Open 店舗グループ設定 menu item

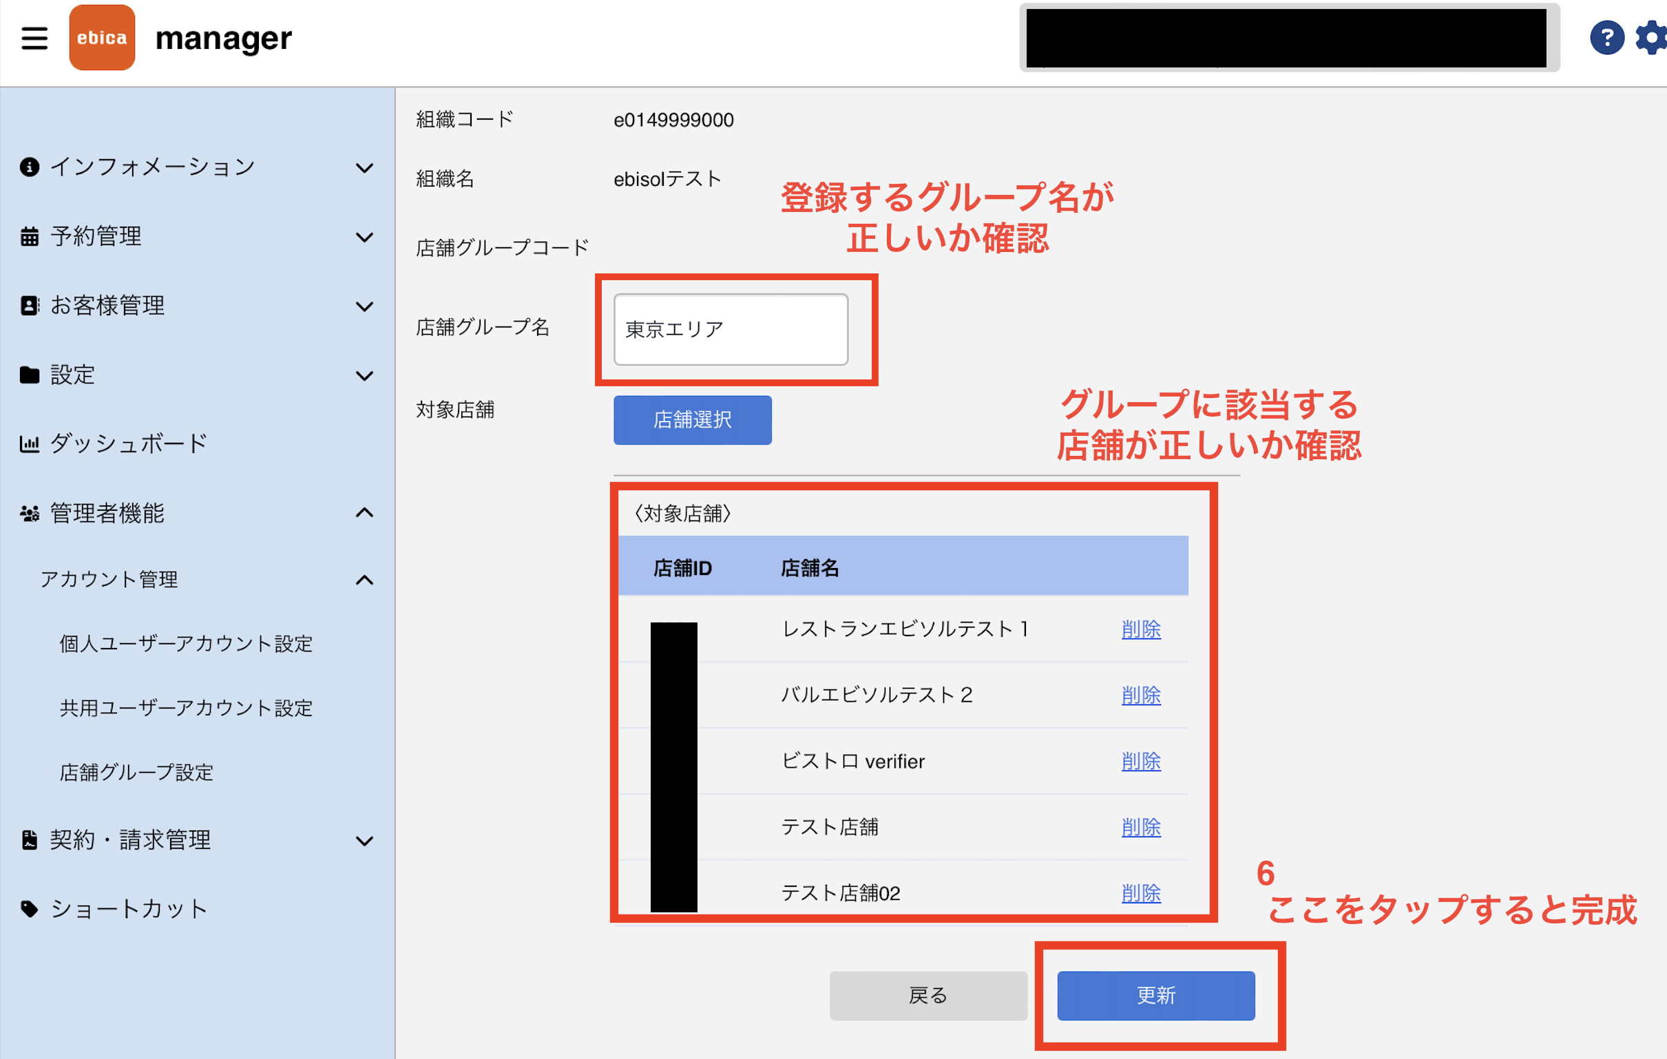pos(136,773)
